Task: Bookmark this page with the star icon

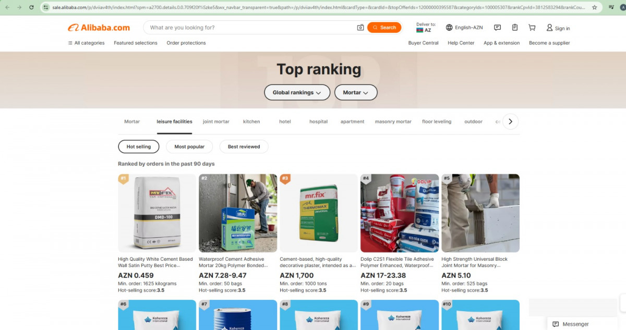Action: click(x=594, y=7)
